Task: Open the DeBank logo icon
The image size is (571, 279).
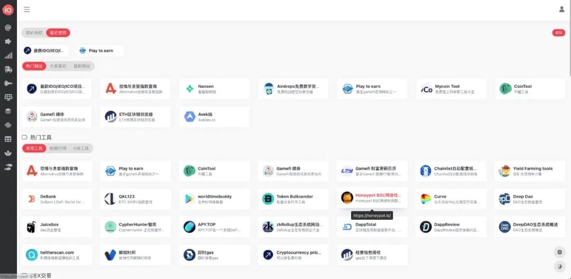Action: pyautogui.click(x=32, y=199)
